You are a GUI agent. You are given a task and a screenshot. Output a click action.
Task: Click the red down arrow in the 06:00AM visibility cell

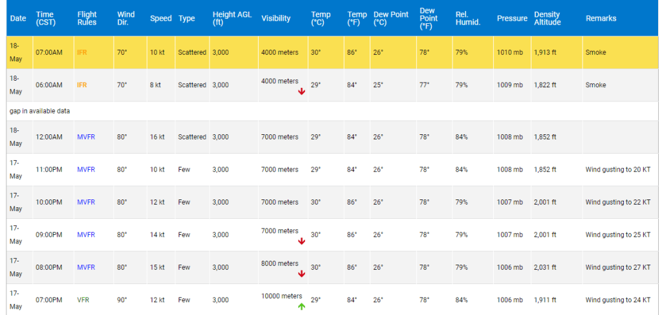(x=302, y=91)
